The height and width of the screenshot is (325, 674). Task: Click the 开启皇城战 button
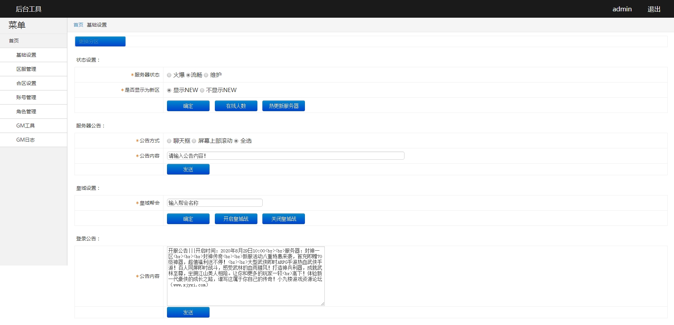tap(236, 219)
